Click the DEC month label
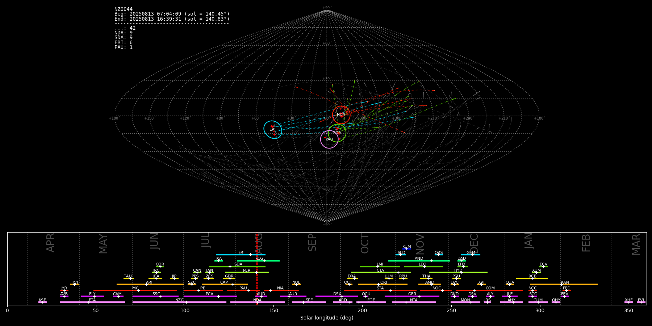 (474, 243)
